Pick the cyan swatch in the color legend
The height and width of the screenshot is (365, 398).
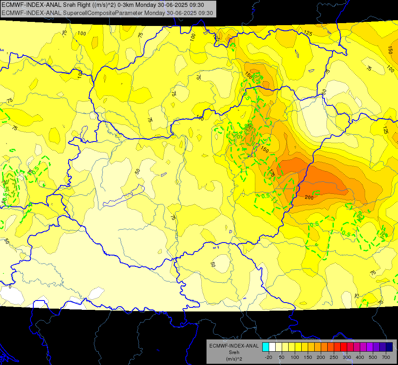click(x=265, y=347)
